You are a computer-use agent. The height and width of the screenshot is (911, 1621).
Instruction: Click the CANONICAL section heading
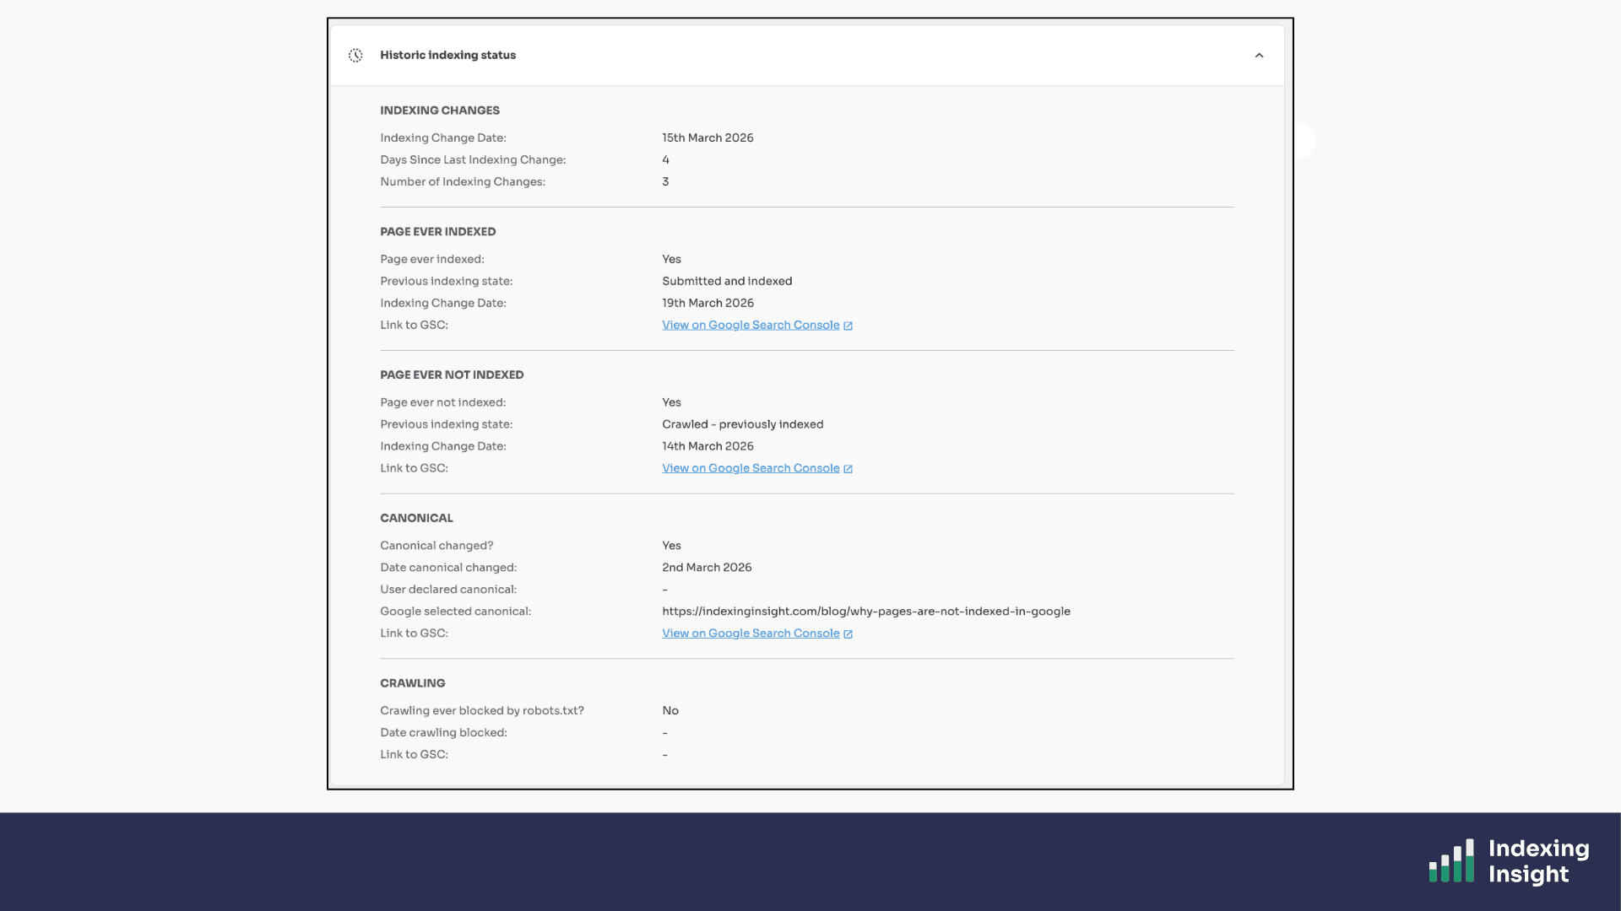click(x=416, y=518)
